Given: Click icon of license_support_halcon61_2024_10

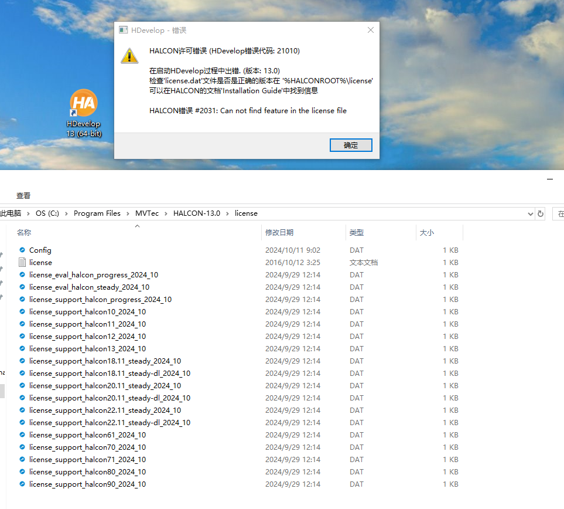Looking at the screenshot, I should pos(22,435).
